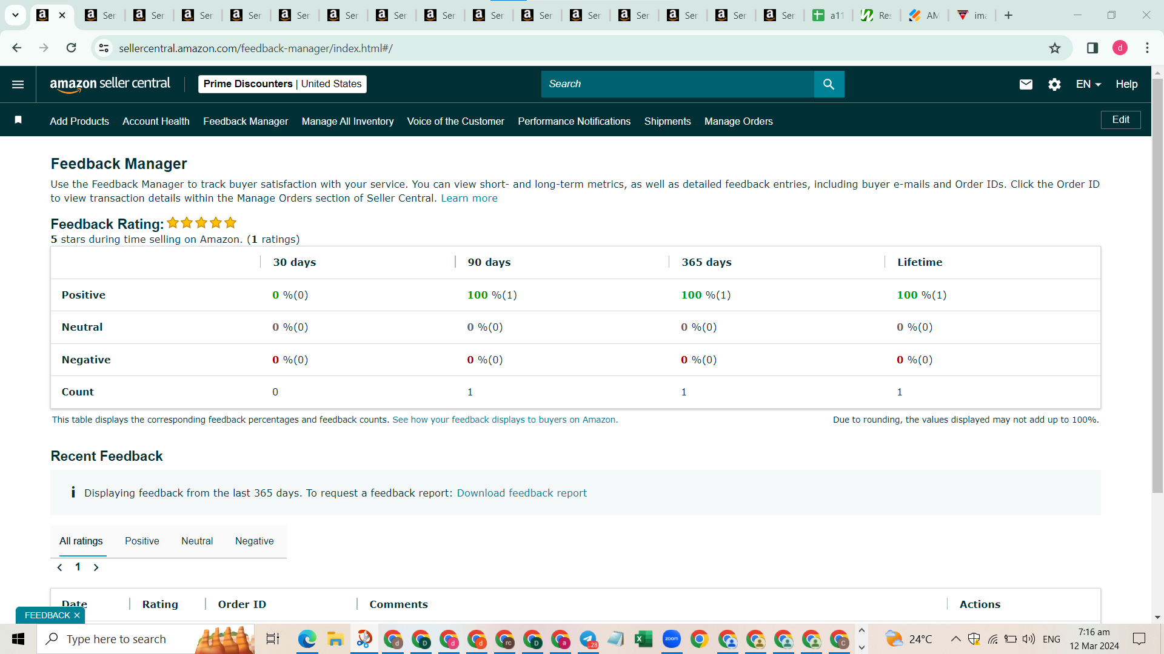This screenshot has width=1164, height=654.
Task: Open Performance Notifications in the nav bar
Action: (574, 121)
